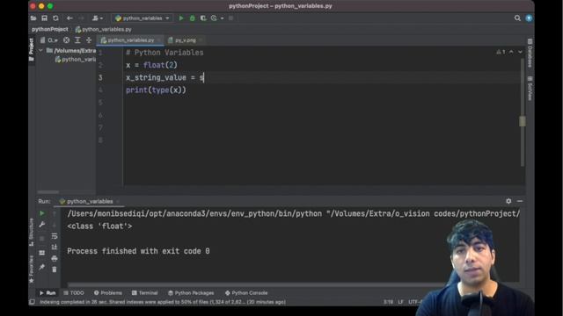Click Select Opened File target icon
This screenshot has height=316, width=563.
(x=67, y=40)
